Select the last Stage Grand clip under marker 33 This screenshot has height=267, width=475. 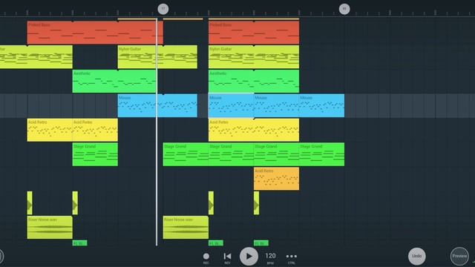pyautogui.click(x=321, y=154)
